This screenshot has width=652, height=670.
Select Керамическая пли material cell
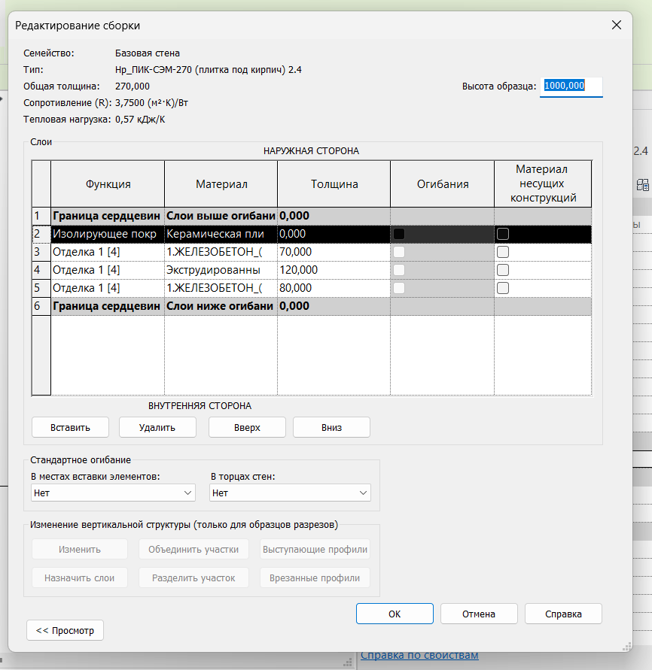(221, 234)
